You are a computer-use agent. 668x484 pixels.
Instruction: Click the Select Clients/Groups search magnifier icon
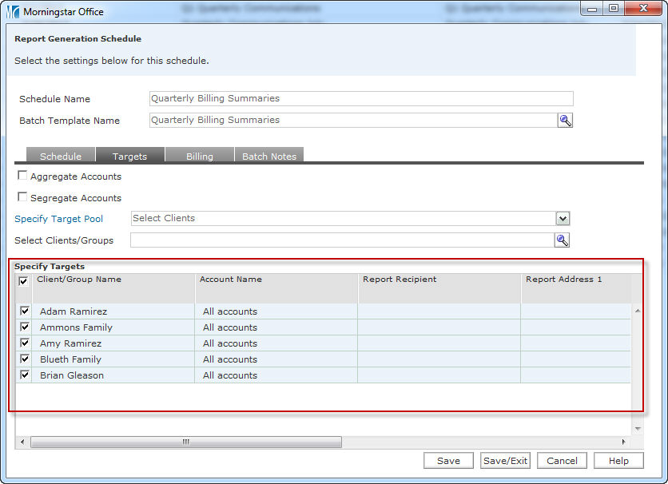[562, 240]
